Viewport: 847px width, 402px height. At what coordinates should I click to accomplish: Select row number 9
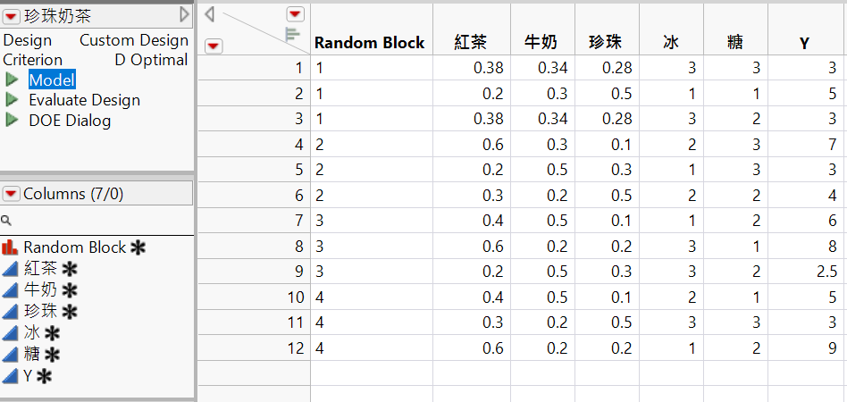point(297,271)
